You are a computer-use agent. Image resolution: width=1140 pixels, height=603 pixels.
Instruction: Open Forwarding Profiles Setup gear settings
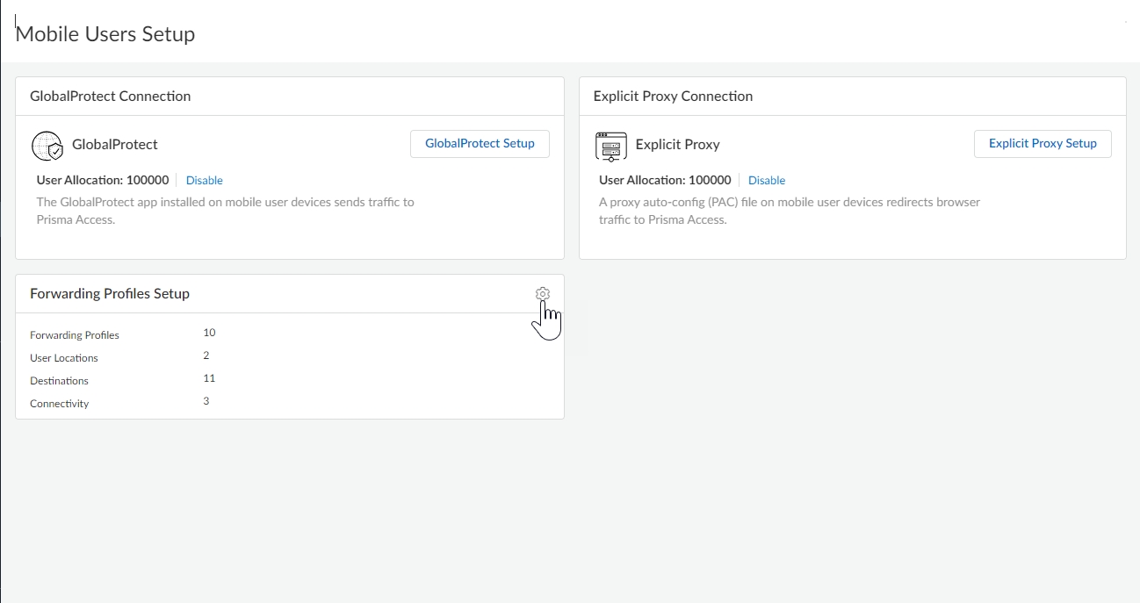click(543, 294)
